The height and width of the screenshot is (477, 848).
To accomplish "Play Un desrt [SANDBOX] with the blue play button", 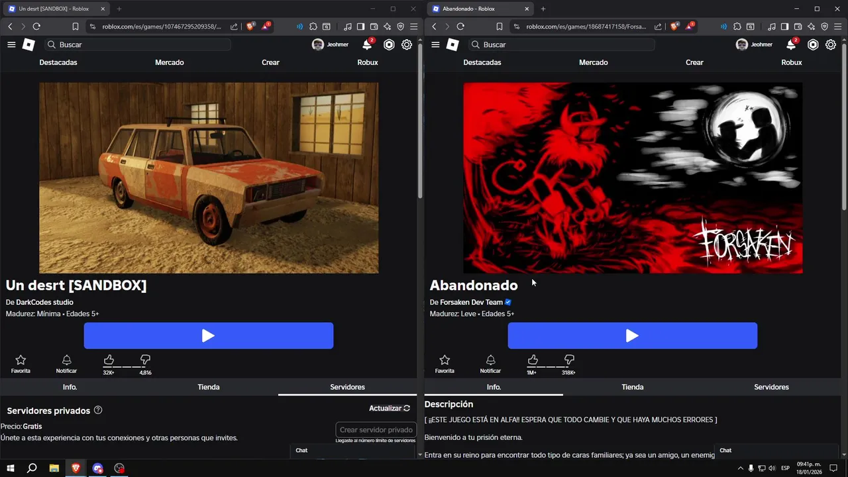I will [x=208, y=336].
